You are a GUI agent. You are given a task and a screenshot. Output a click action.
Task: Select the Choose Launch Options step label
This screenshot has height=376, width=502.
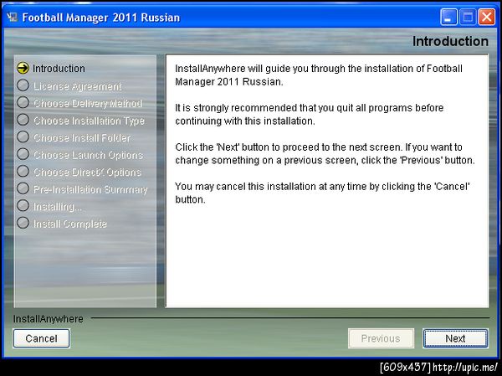[x=88, y=155]
